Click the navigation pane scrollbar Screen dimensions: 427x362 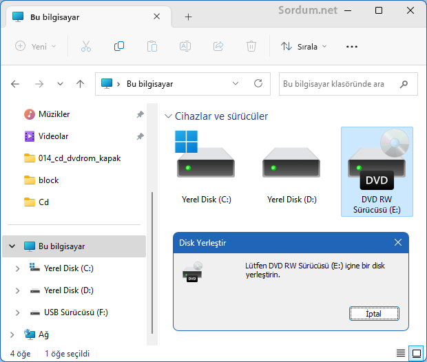click(x=152, y=263)
